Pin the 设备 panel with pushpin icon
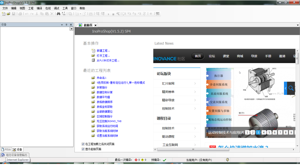Screen dimensions: 300x165 (x=66, y=24)
